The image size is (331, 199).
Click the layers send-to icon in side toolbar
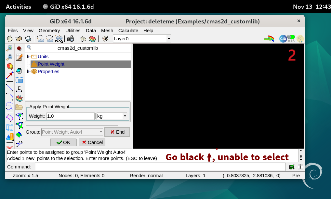coord(19,98)
